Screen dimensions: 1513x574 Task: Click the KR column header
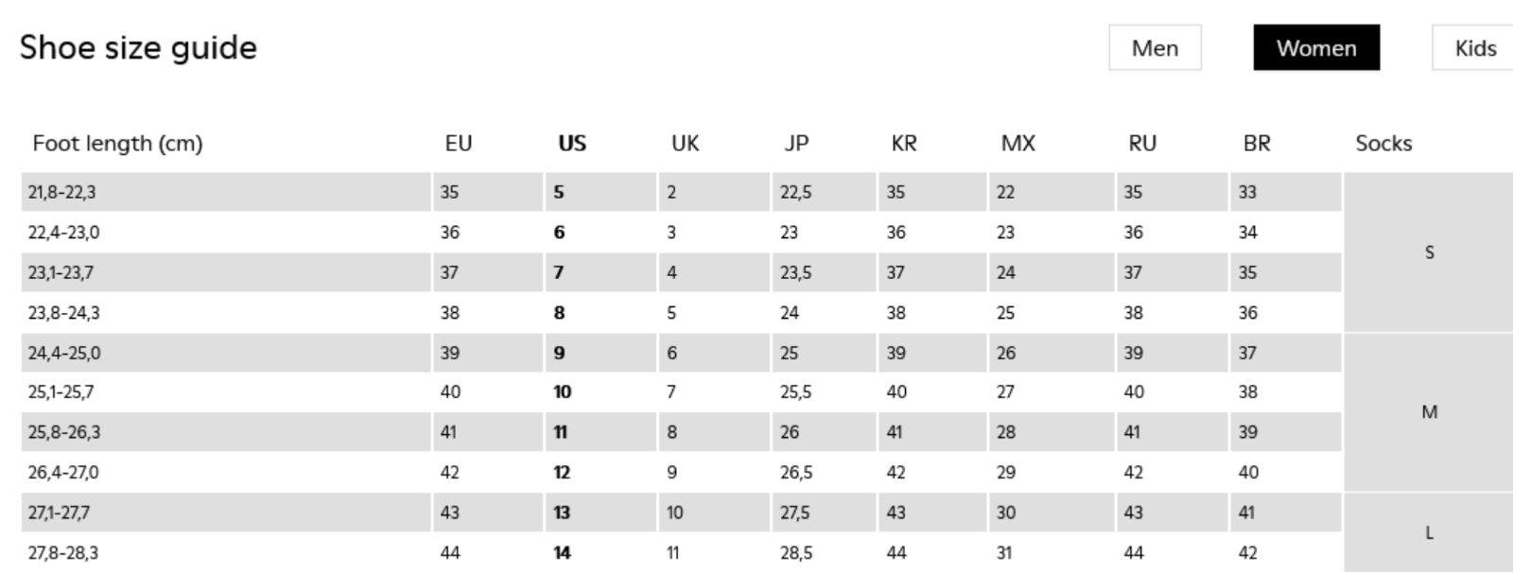point(904,144)
